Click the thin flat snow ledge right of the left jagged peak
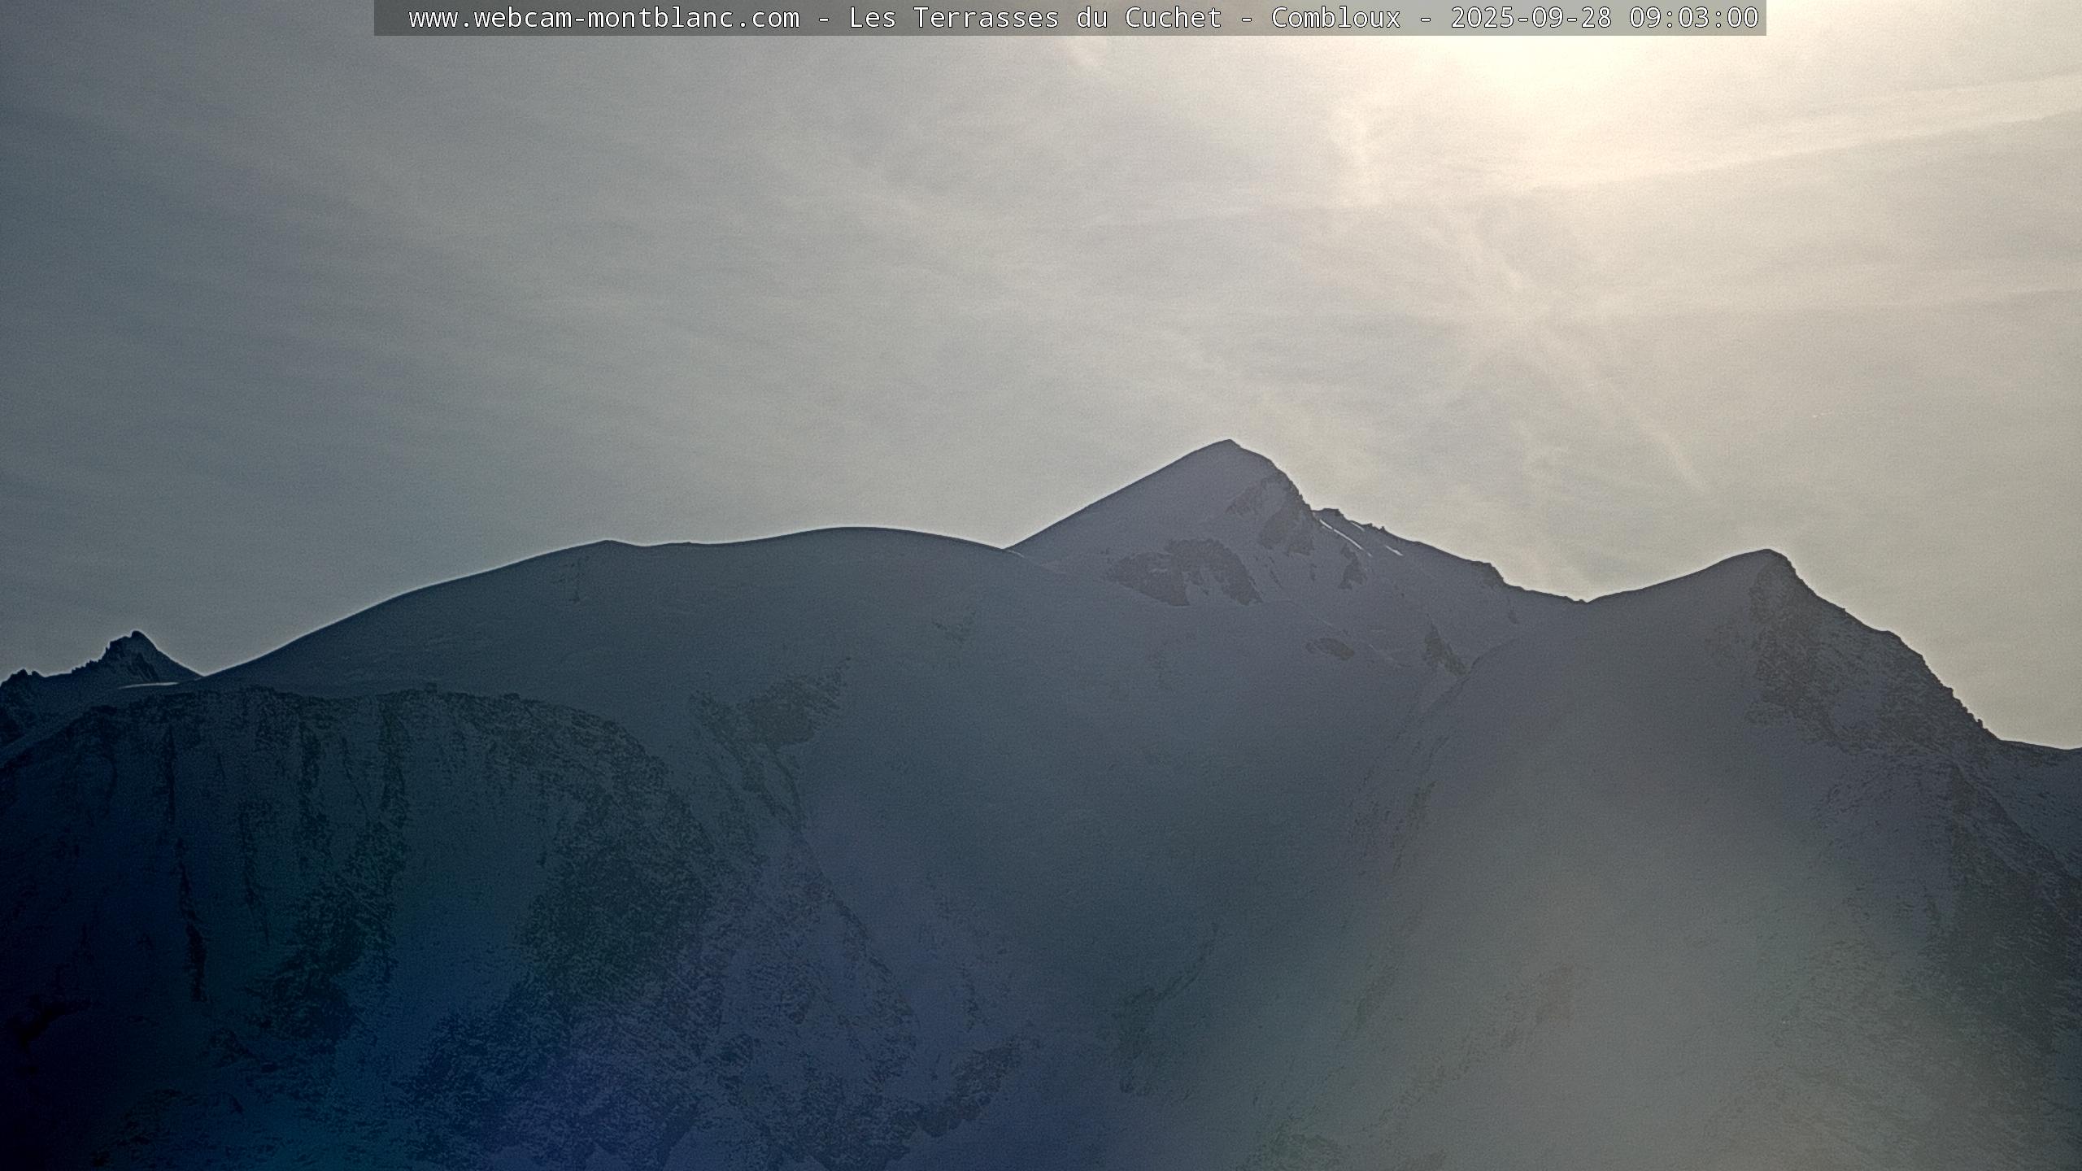Image resolution: width=2082 pixels, height=1171 pixels. coord(150,685)
